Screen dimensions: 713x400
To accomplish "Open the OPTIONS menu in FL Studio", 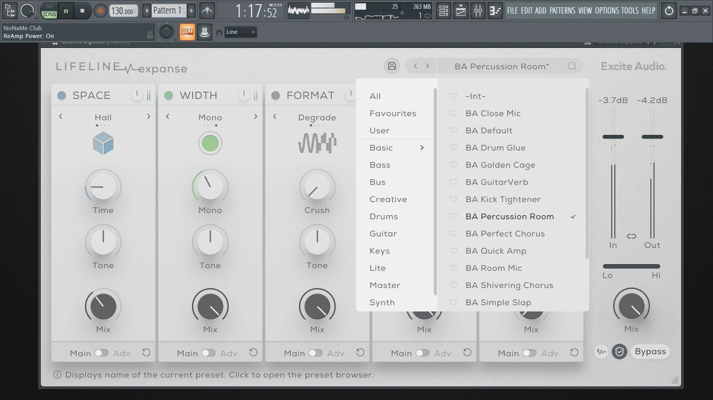I will (607, 10).
